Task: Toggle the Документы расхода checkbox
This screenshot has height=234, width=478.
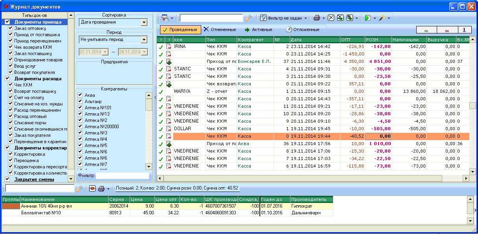Action: point(7,79)
